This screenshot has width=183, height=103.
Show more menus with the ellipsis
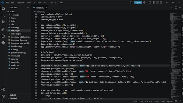(x=45, y=3)
